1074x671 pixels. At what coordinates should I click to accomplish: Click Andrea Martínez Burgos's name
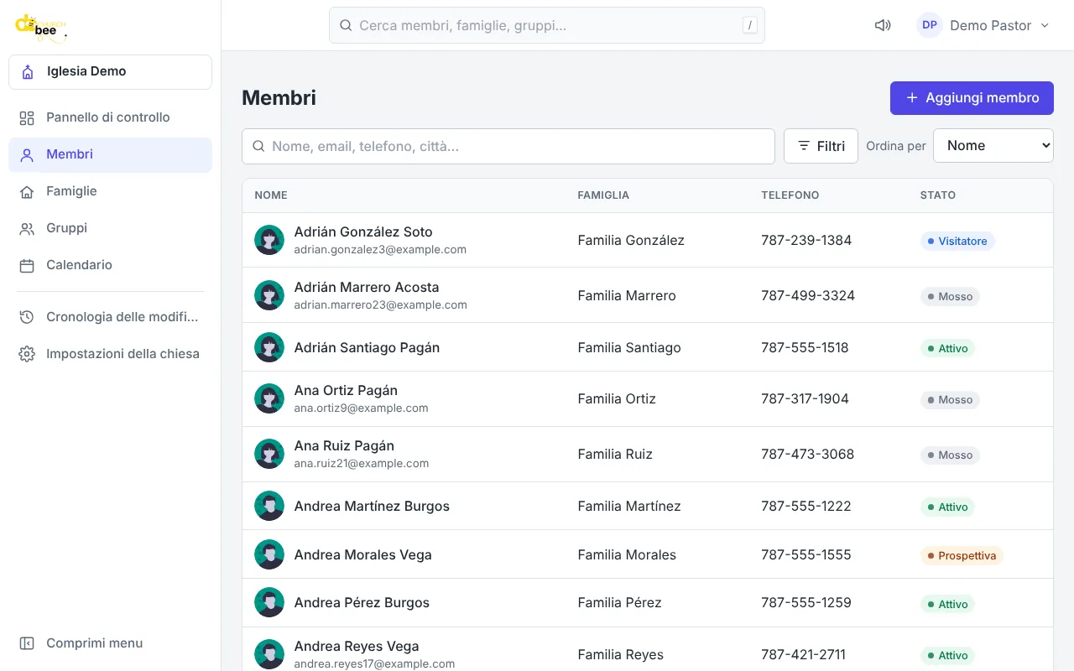click(372, 506)
